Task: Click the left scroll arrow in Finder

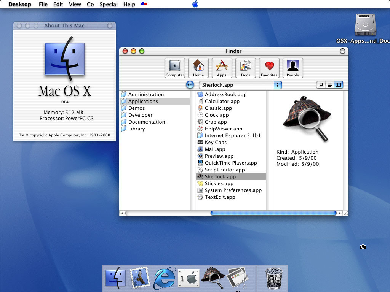Action: click(122, 213)
